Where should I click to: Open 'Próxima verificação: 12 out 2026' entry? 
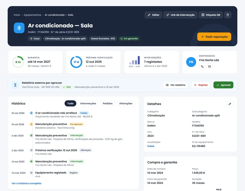56,150
